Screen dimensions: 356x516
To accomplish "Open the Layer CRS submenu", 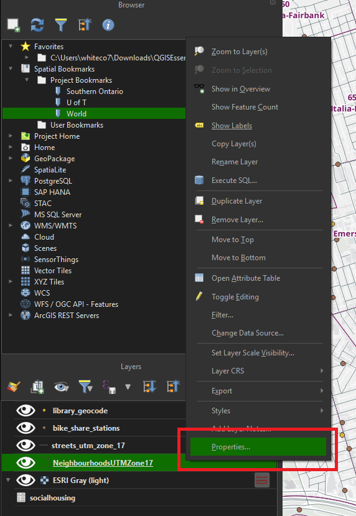I will pyautogui.click(x=259, y=371).
